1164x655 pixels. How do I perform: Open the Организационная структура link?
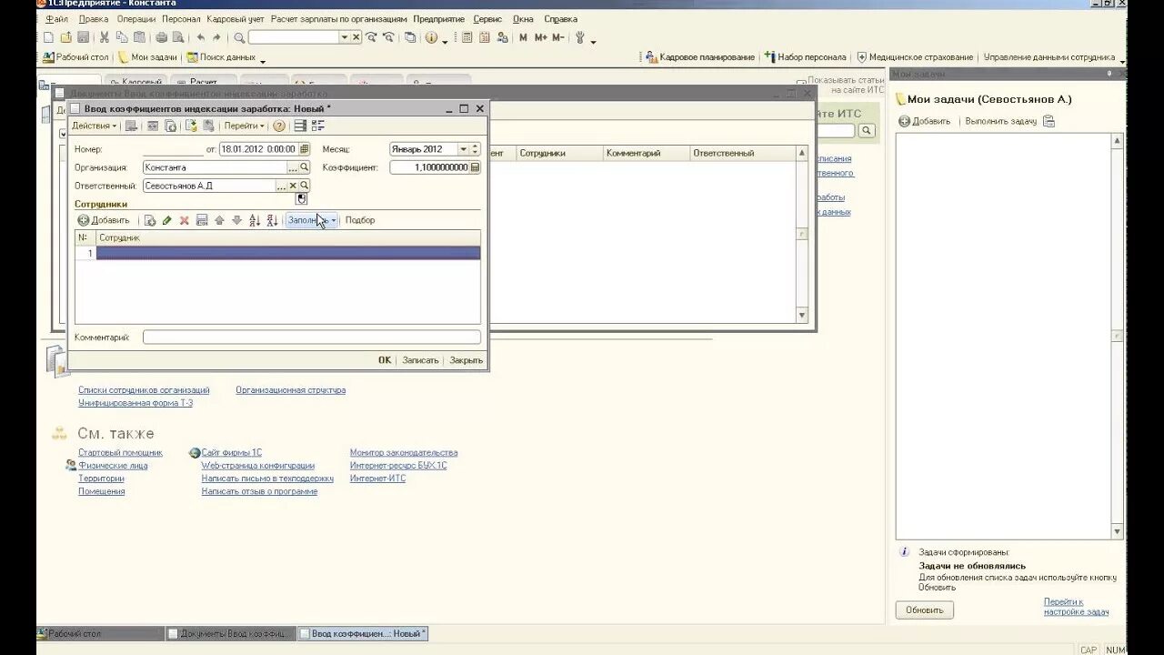coord(291,390)
